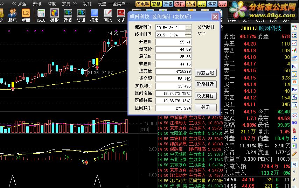Click the pink 资讯 tab button
The height and width of the screenshot is (188, 299).
point(179,4)
